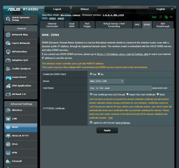The image size is (179, 168).
Task: Switch to the Dual WAN tab
Action: pos(72,25)
